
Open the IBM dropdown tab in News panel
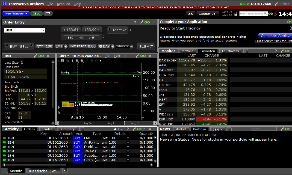217,129
